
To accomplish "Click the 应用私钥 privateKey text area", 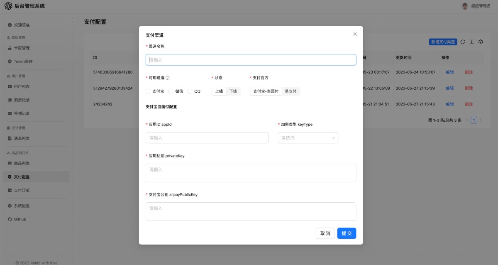I will pyautogui.click(x=251, y=173).
